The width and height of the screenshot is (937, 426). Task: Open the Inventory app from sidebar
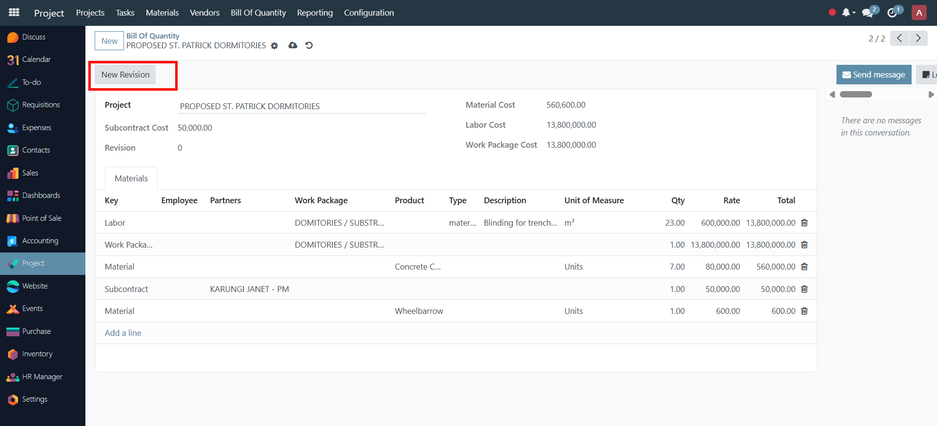37,354
